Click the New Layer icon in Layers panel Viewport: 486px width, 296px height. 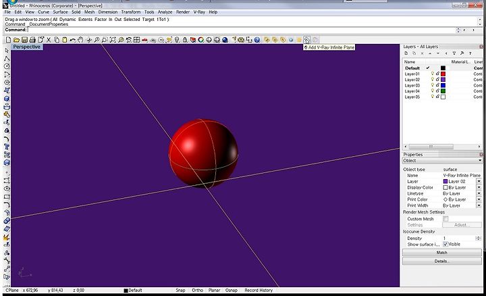(x=406, y=53)
